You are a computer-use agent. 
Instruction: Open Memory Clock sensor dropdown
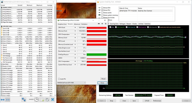pos(75,31)
